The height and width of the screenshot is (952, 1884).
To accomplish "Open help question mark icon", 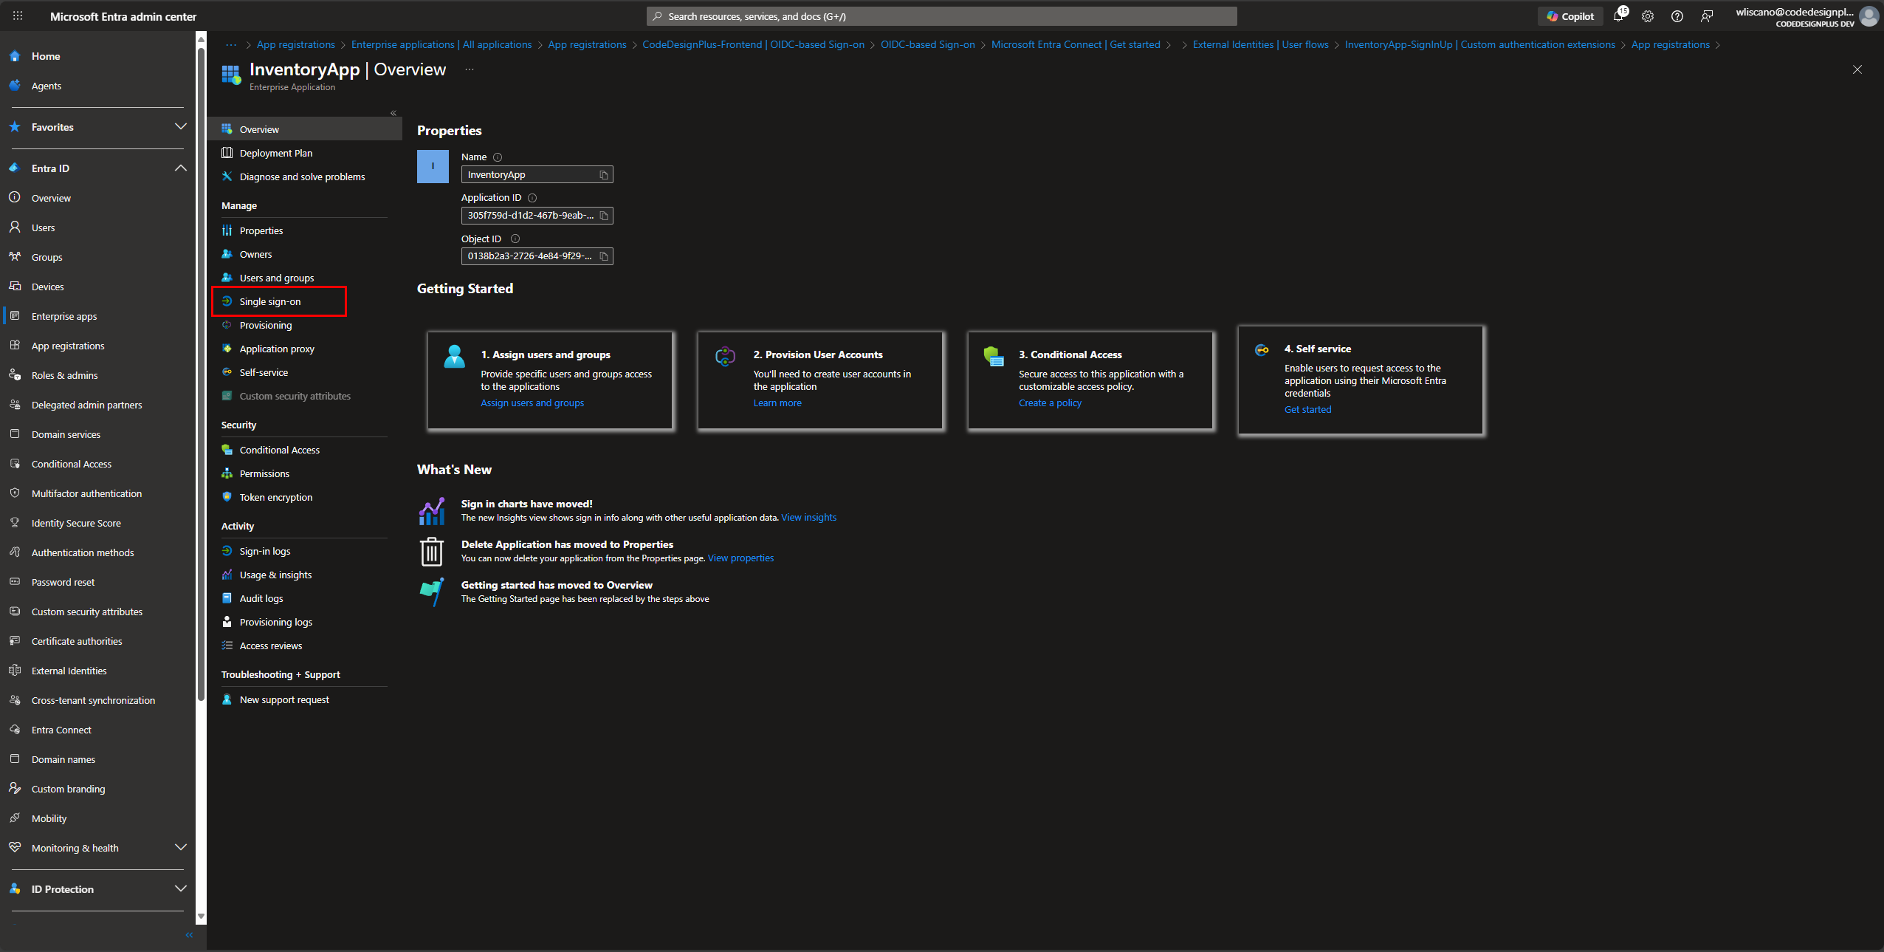I will pyautogui.click(x=1677, y=16).
